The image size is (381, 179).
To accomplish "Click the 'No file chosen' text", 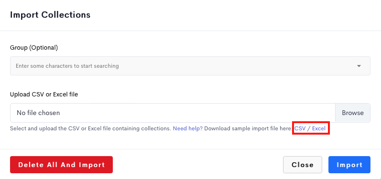I will (38, 113).
